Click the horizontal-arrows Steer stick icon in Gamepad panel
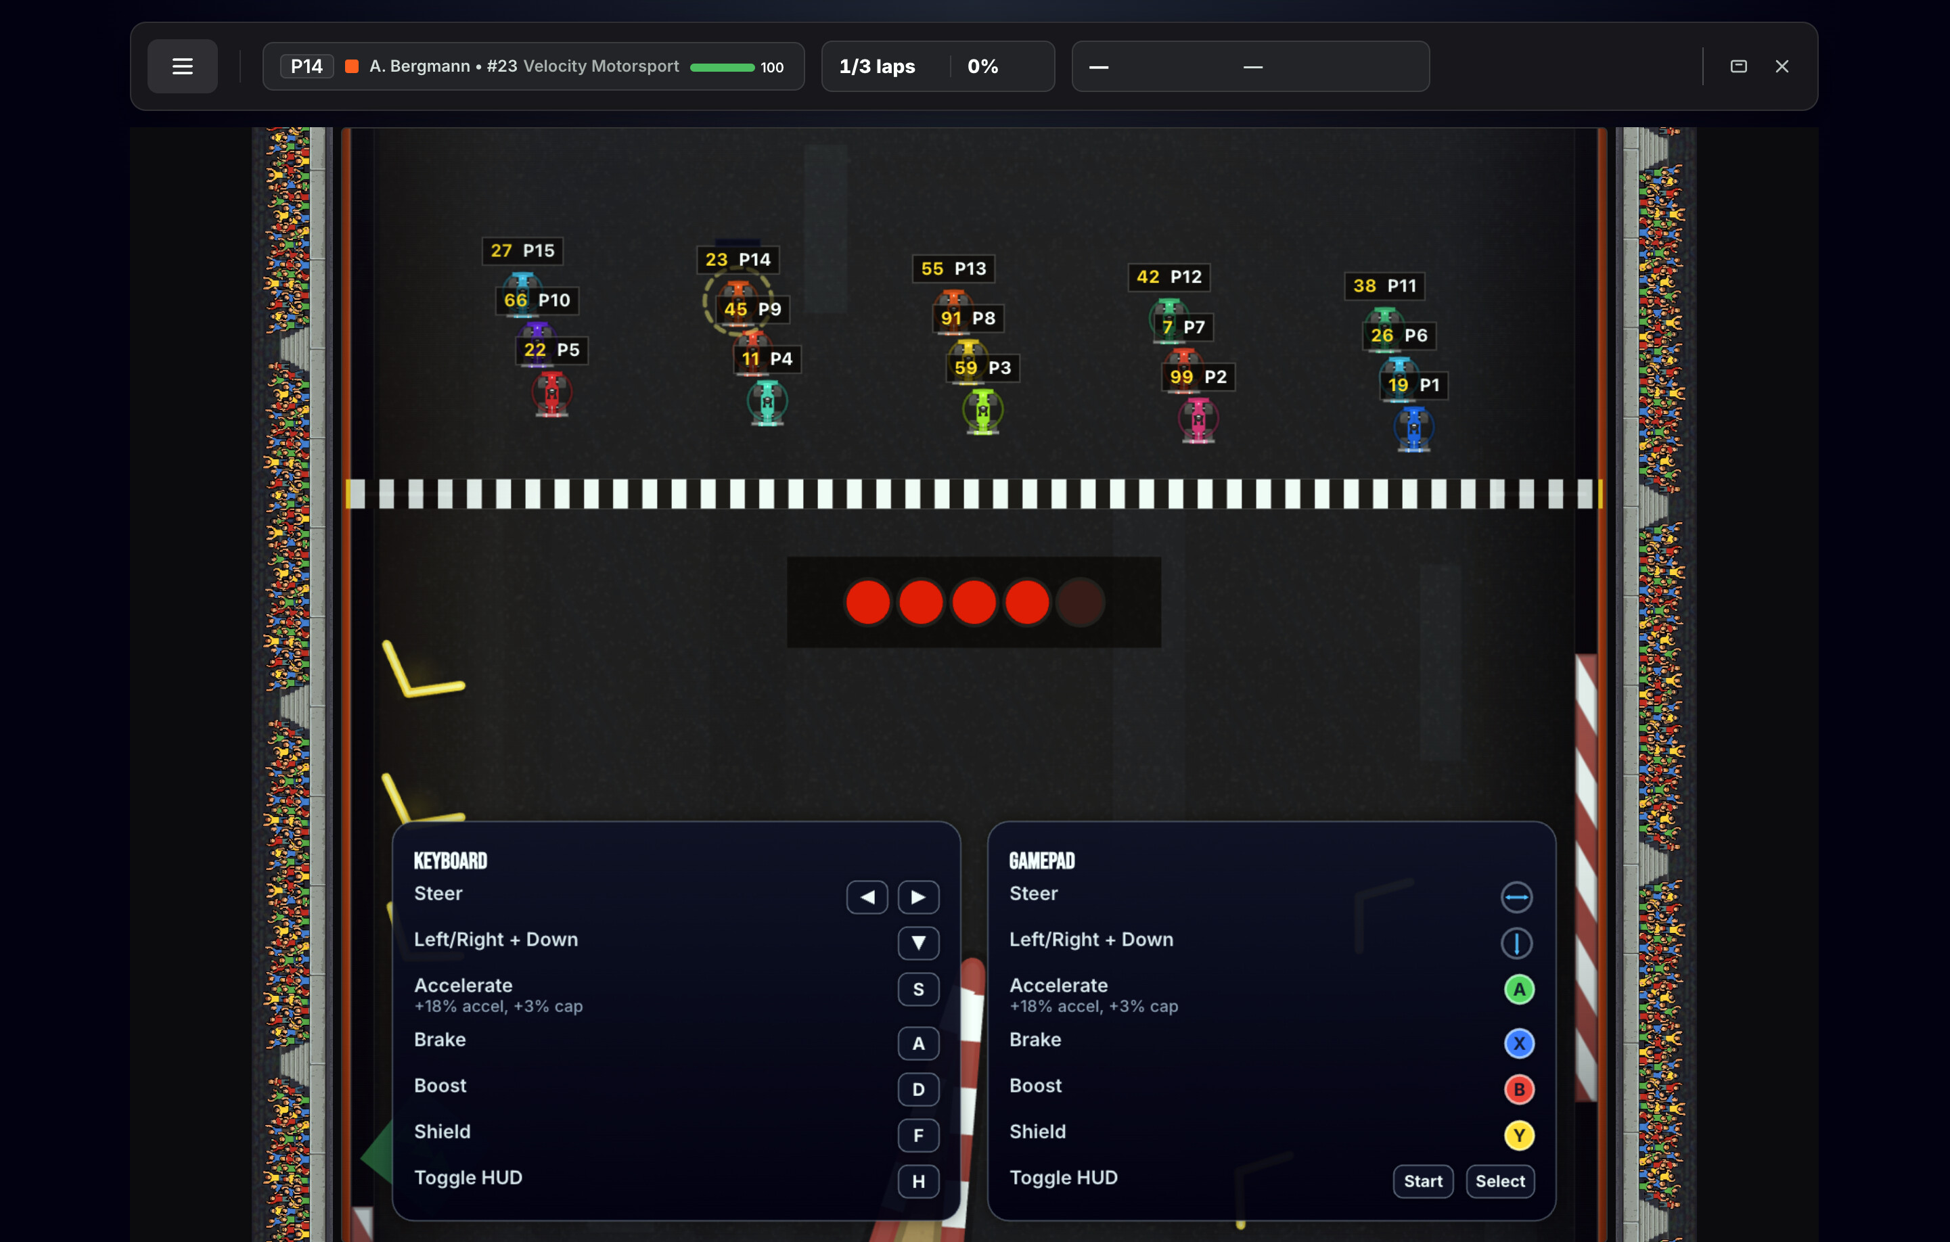 point(1517,897)
